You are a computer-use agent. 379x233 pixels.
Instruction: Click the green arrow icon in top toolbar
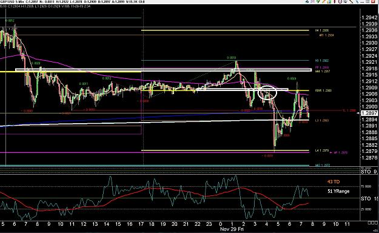point(318,1)
